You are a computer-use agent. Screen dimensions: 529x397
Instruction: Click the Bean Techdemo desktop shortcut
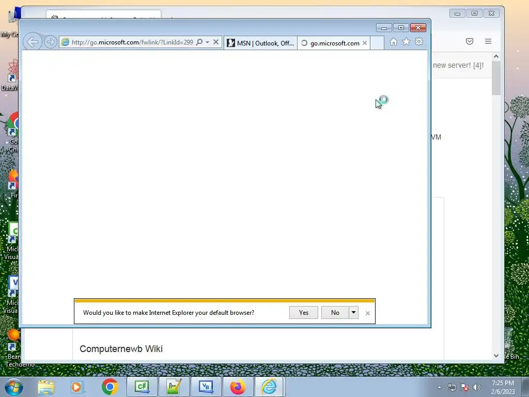(14, 348)
